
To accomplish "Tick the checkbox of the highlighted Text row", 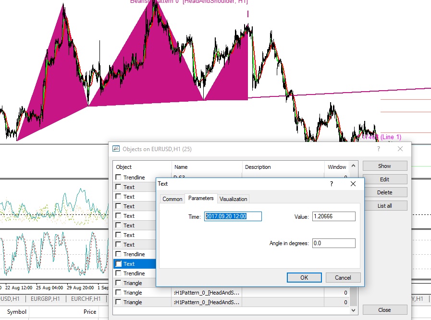I will pos(119,264).
